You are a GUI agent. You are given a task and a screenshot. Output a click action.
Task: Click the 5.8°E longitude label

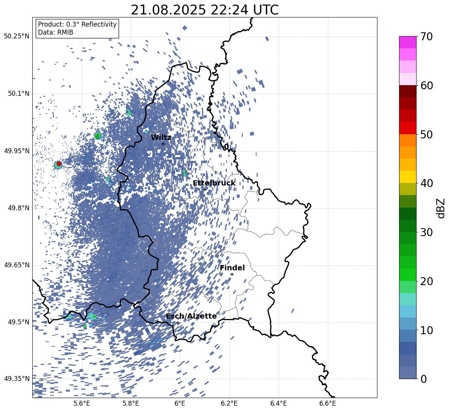pyautogui.click(x=131, y=403)
